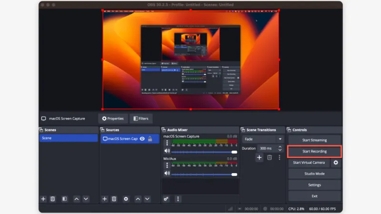Click Start Recording
The image size is (381, 214).
(x=314, y=151)
